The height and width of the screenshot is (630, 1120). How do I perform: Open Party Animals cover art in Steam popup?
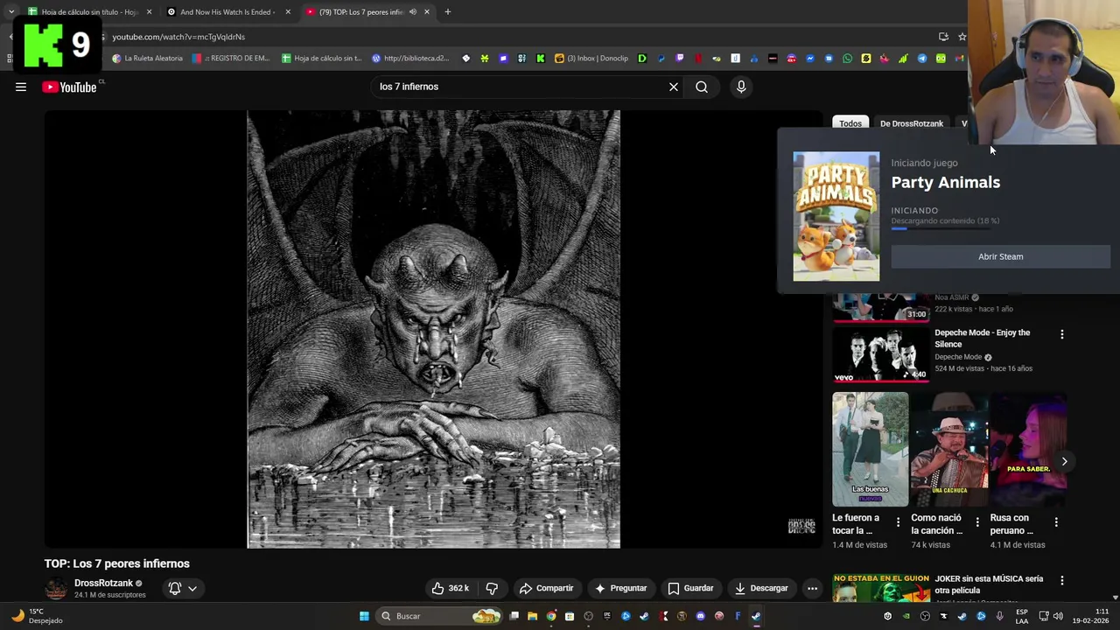coord(836,217)
